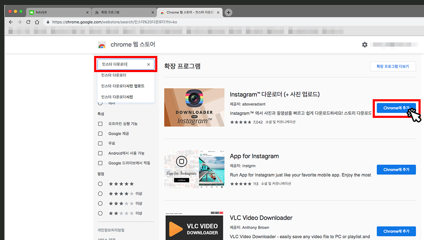Image resolution: width=424 pixels, height=240 pixels.
Task: Reload the page with the refresh icon
Action: (28, 22)
